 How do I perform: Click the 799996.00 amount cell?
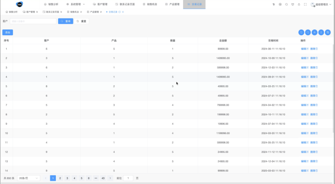pos(223,105)
